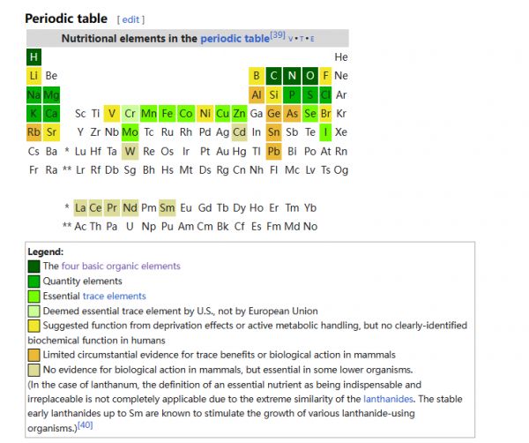Click citation reference 40 after the note

85,424
